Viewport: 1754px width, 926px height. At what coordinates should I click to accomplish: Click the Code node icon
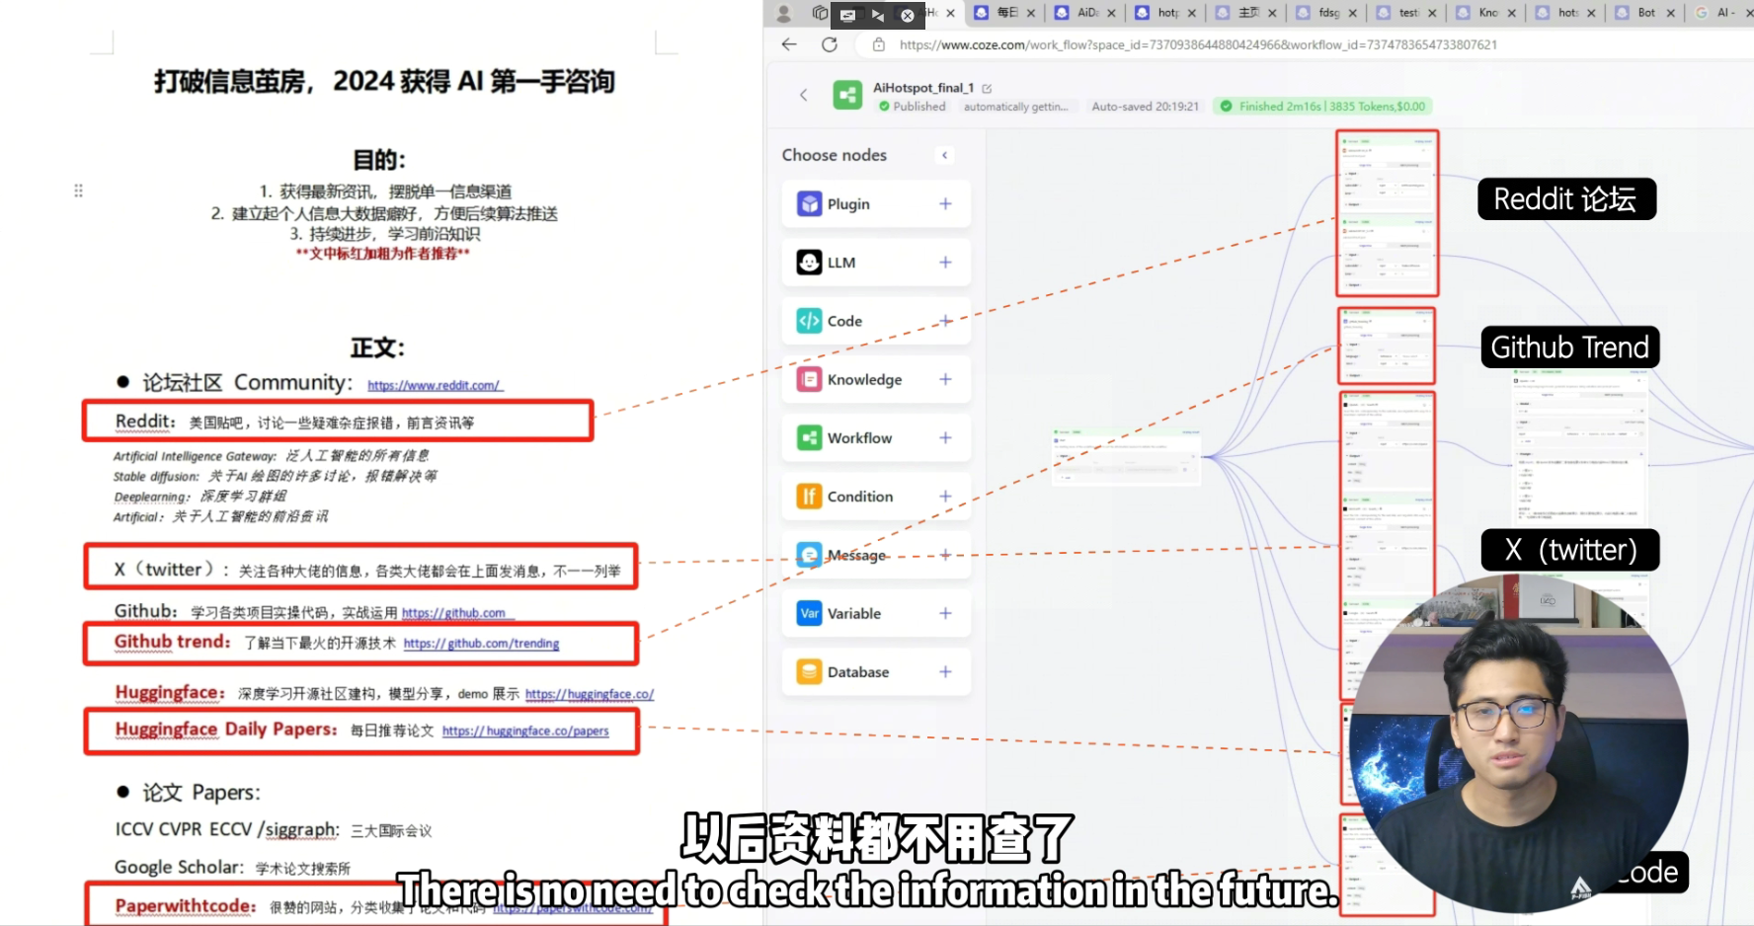pyautogui.click(x=809, y=321)
